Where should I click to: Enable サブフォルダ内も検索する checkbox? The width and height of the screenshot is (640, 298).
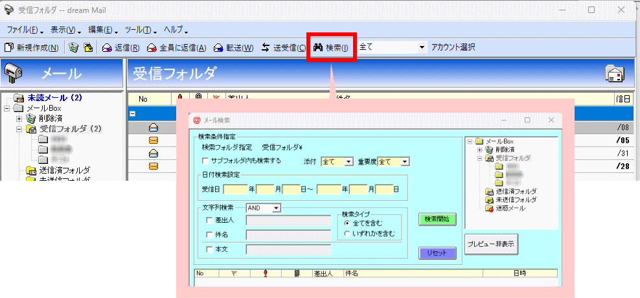coord(205,161)
